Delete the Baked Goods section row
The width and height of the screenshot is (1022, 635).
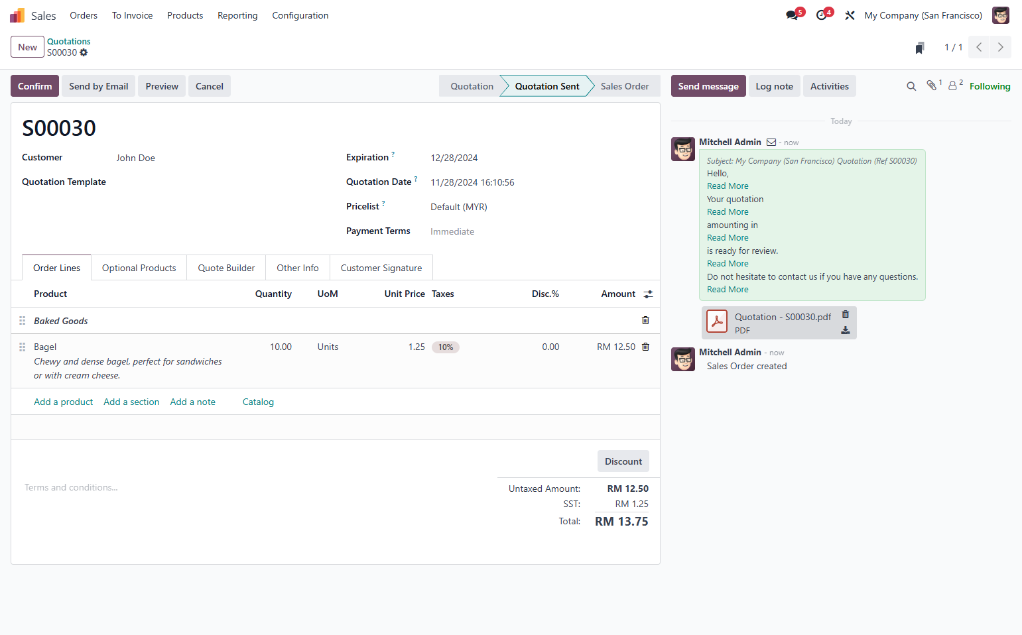(645, 320)
